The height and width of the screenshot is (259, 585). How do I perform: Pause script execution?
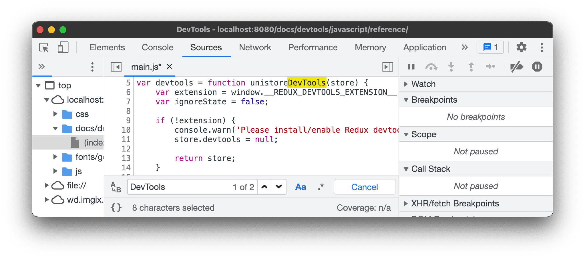(x=411, y=67)
